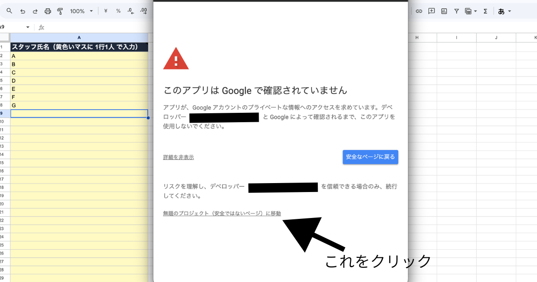Viewport: 537px width, 282px height.
Task: Select the cell containing F
Action: (x=79, y=97)
